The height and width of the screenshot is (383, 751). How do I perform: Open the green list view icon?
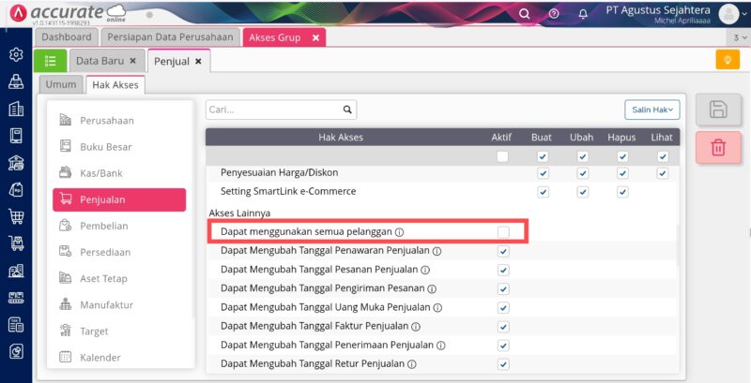pos(50,61)
